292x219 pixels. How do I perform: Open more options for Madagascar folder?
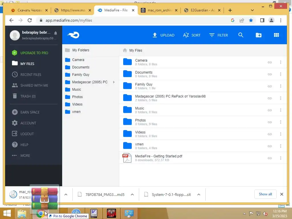coord(281,98)
